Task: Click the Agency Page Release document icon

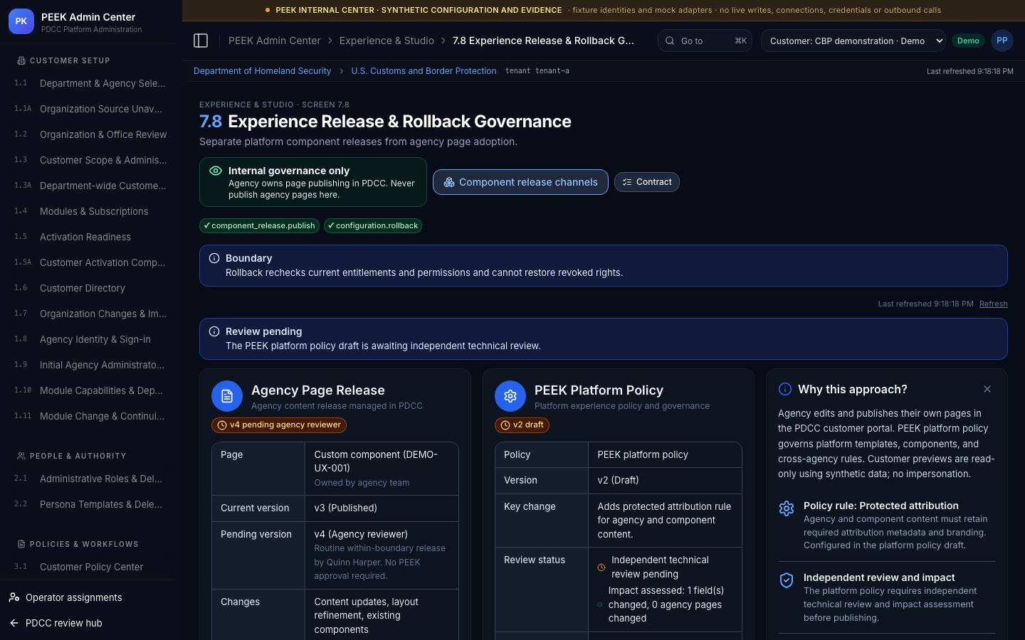Action: pyautogui.click(x=227, y=396)
